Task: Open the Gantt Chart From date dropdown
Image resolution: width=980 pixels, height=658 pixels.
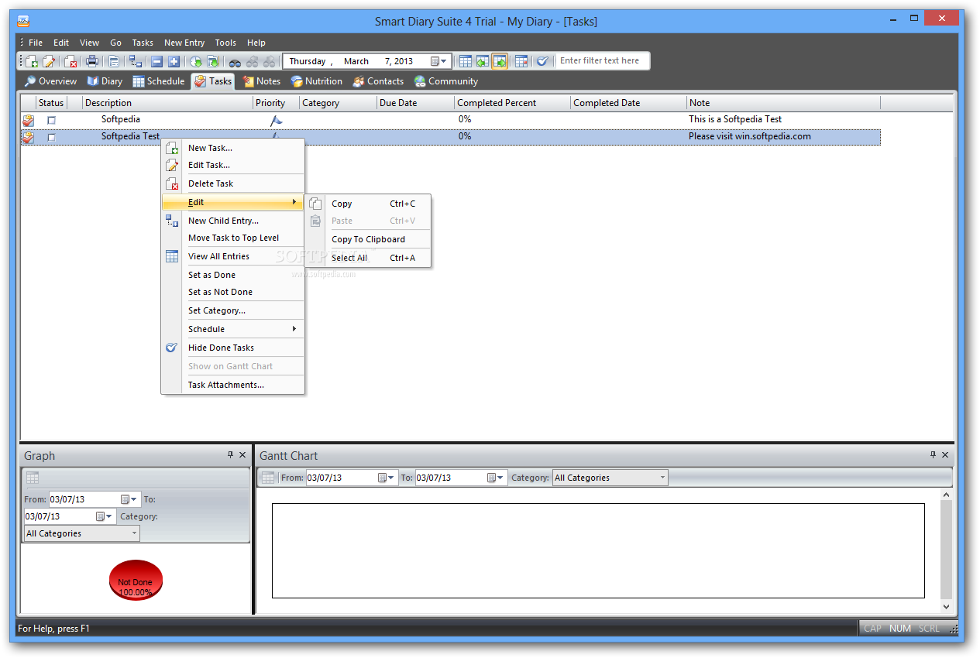Action: [x=387, y=478]
